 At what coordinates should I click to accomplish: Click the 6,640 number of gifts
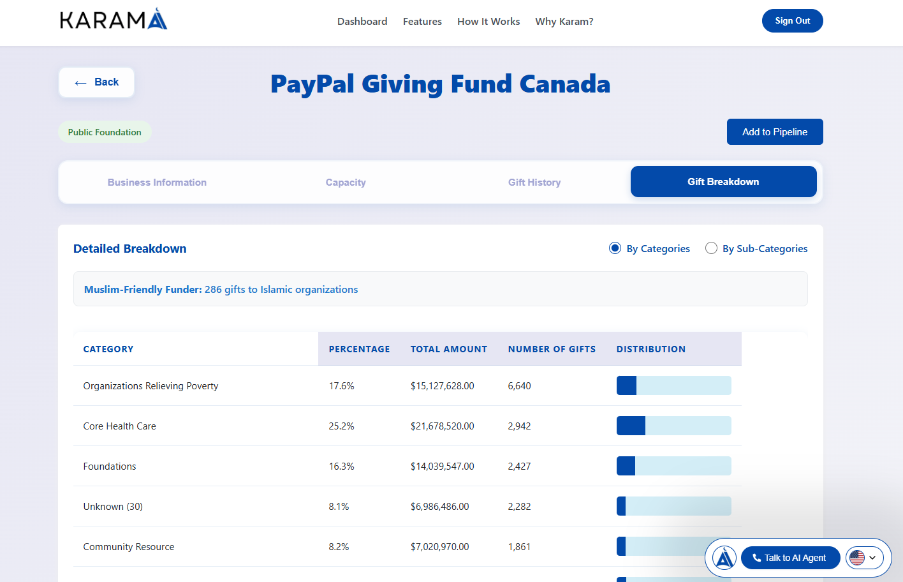tap(520, 386)
